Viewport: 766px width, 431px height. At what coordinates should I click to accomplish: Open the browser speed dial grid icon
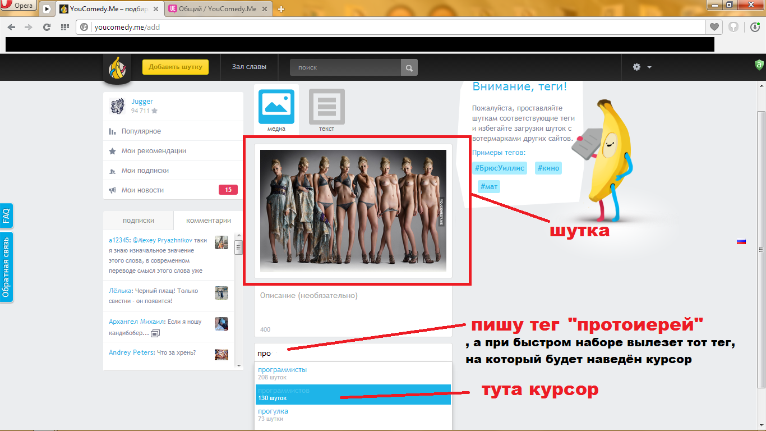point(65,27)
